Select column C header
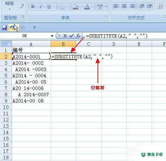This screenshot has width=166, height=161. point(88,44)
